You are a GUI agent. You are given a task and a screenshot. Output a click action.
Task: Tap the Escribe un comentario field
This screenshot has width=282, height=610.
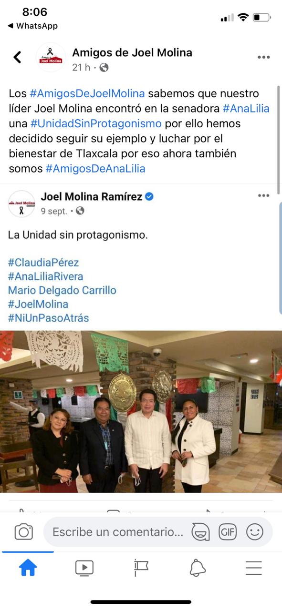click(x=118, y=532)
